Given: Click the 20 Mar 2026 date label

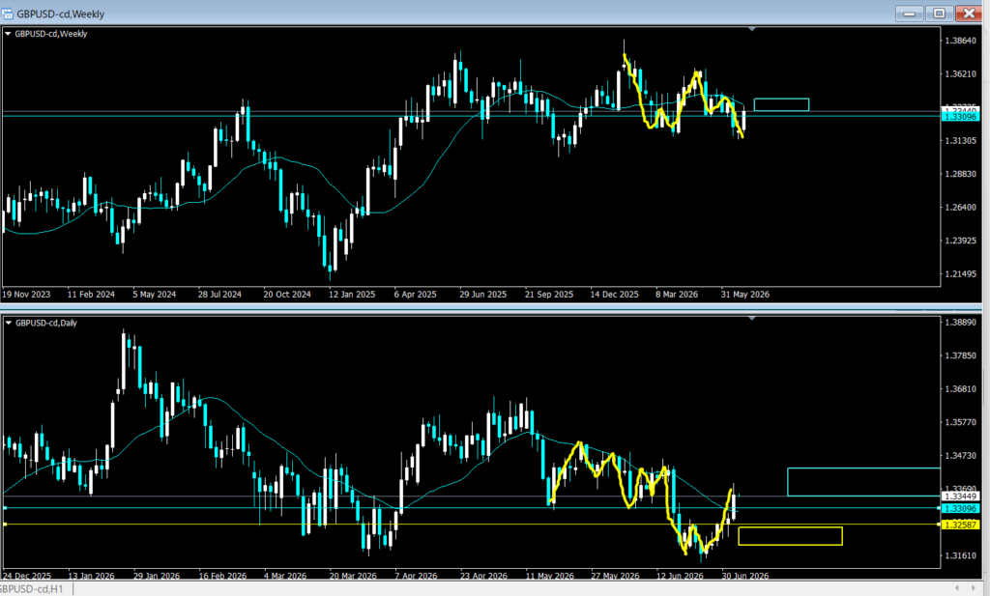Looking at the screenshot, I should tap(353, 576).
